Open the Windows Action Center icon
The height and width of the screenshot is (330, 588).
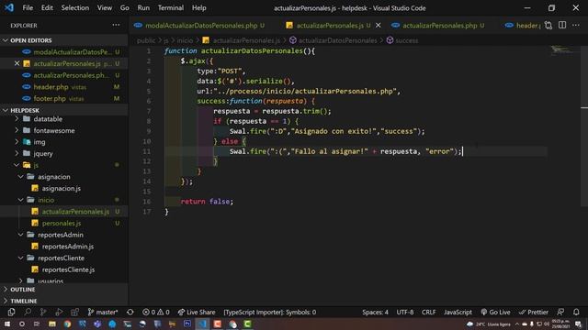[x=578, y=324]
